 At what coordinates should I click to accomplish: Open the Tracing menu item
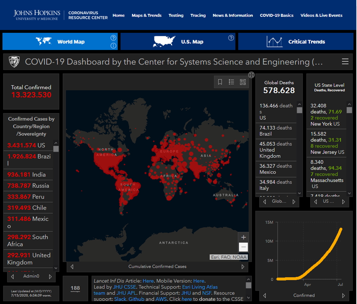[x=198, y=15]
